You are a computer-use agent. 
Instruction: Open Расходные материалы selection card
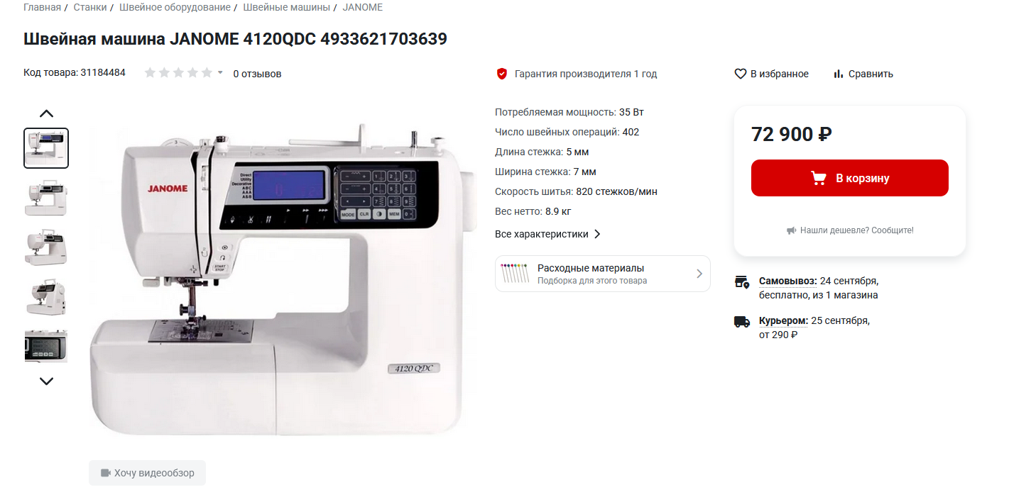603,274
